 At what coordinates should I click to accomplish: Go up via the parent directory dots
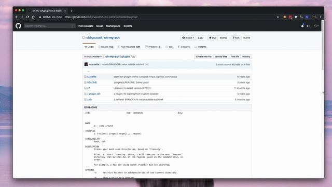point(88,72)
